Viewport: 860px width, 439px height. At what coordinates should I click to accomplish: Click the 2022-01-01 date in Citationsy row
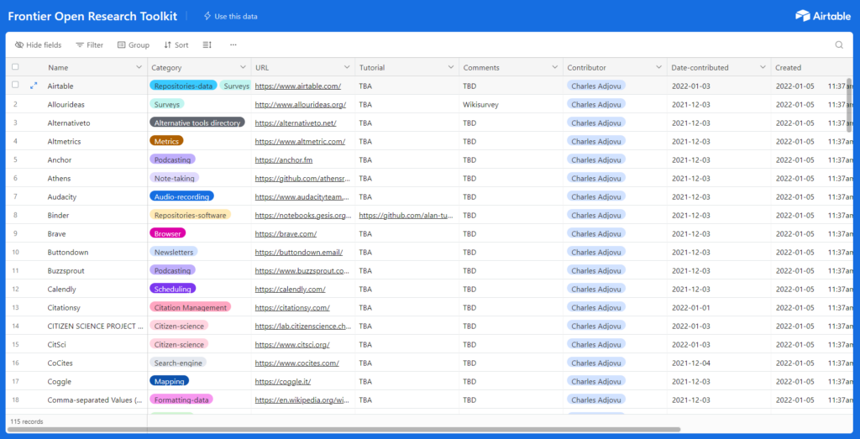[690, 308]
